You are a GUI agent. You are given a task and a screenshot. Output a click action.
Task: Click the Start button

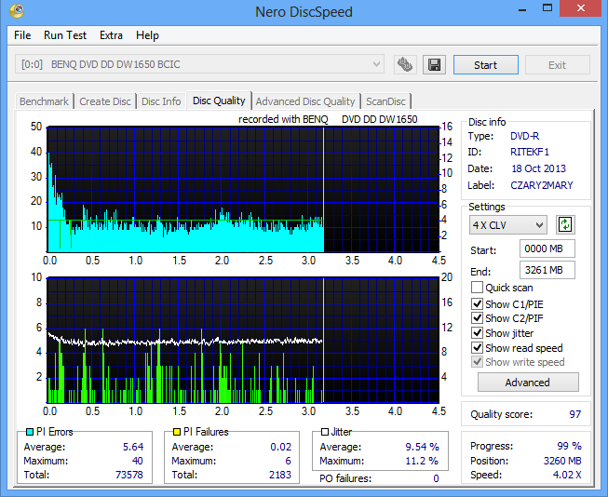pos(485,65)
